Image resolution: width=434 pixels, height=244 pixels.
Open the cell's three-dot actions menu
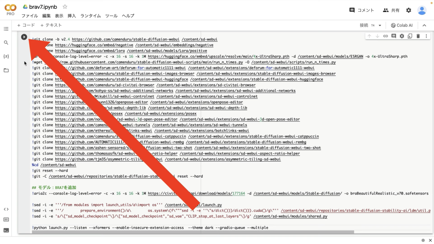pyautogui.click(x=426, y=36)
